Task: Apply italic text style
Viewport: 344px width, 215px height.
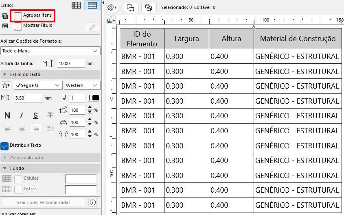Action: tap(22, 115)
